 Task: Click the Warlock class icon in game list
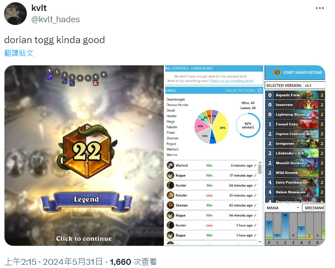[x=170, y=165]
